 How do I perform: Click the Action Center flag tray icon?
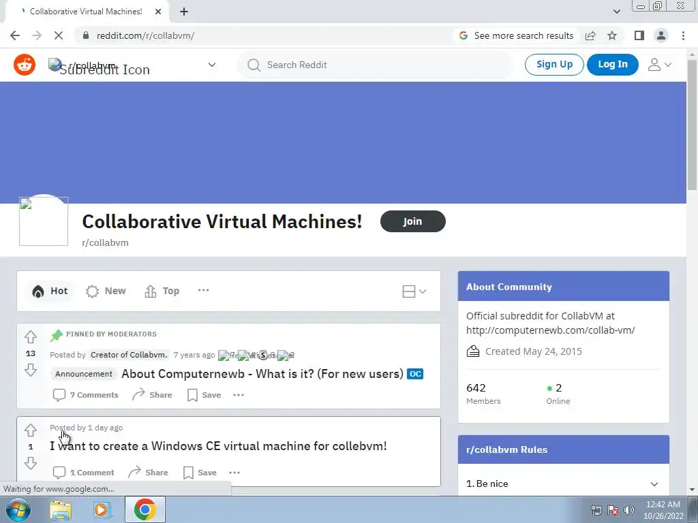(x=613, y=510)
